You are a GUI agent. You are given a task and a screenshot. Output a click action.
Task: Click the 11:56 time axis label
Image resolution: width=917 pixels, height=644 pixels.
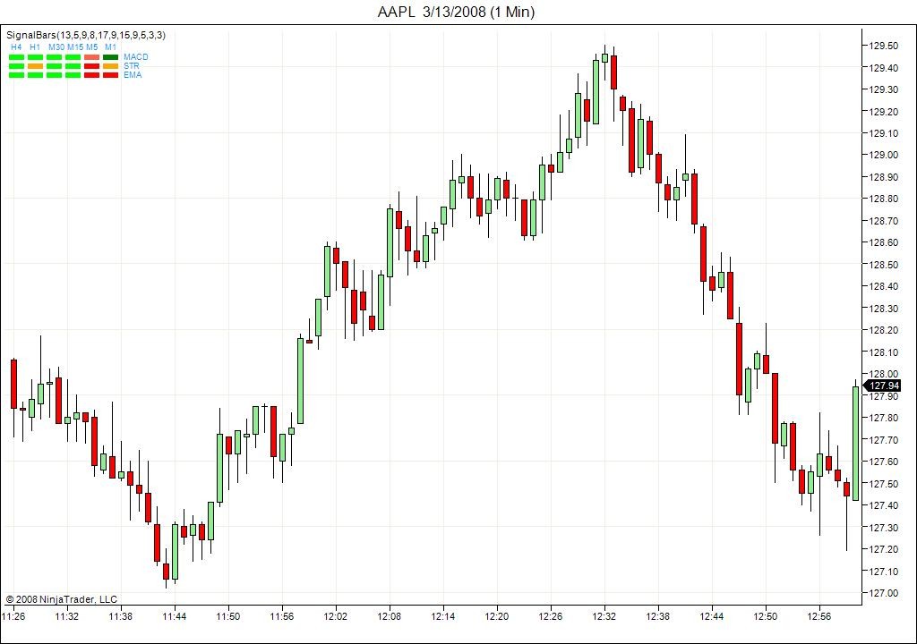tap(282, 616)
